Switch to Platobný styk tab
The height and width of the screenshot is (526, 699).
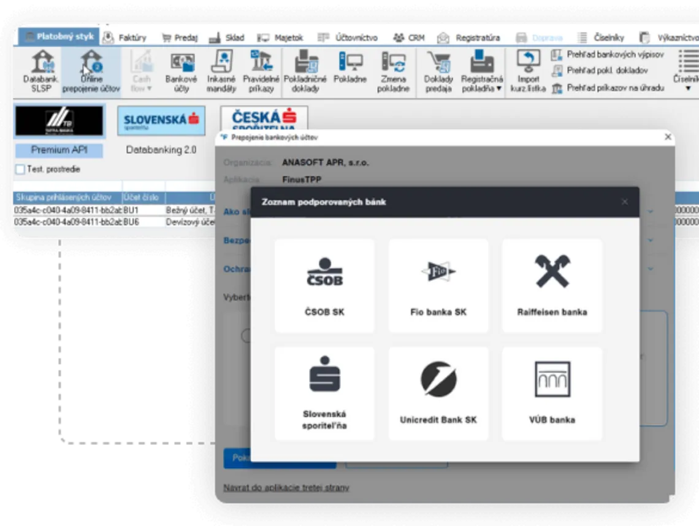pos(59,37)
